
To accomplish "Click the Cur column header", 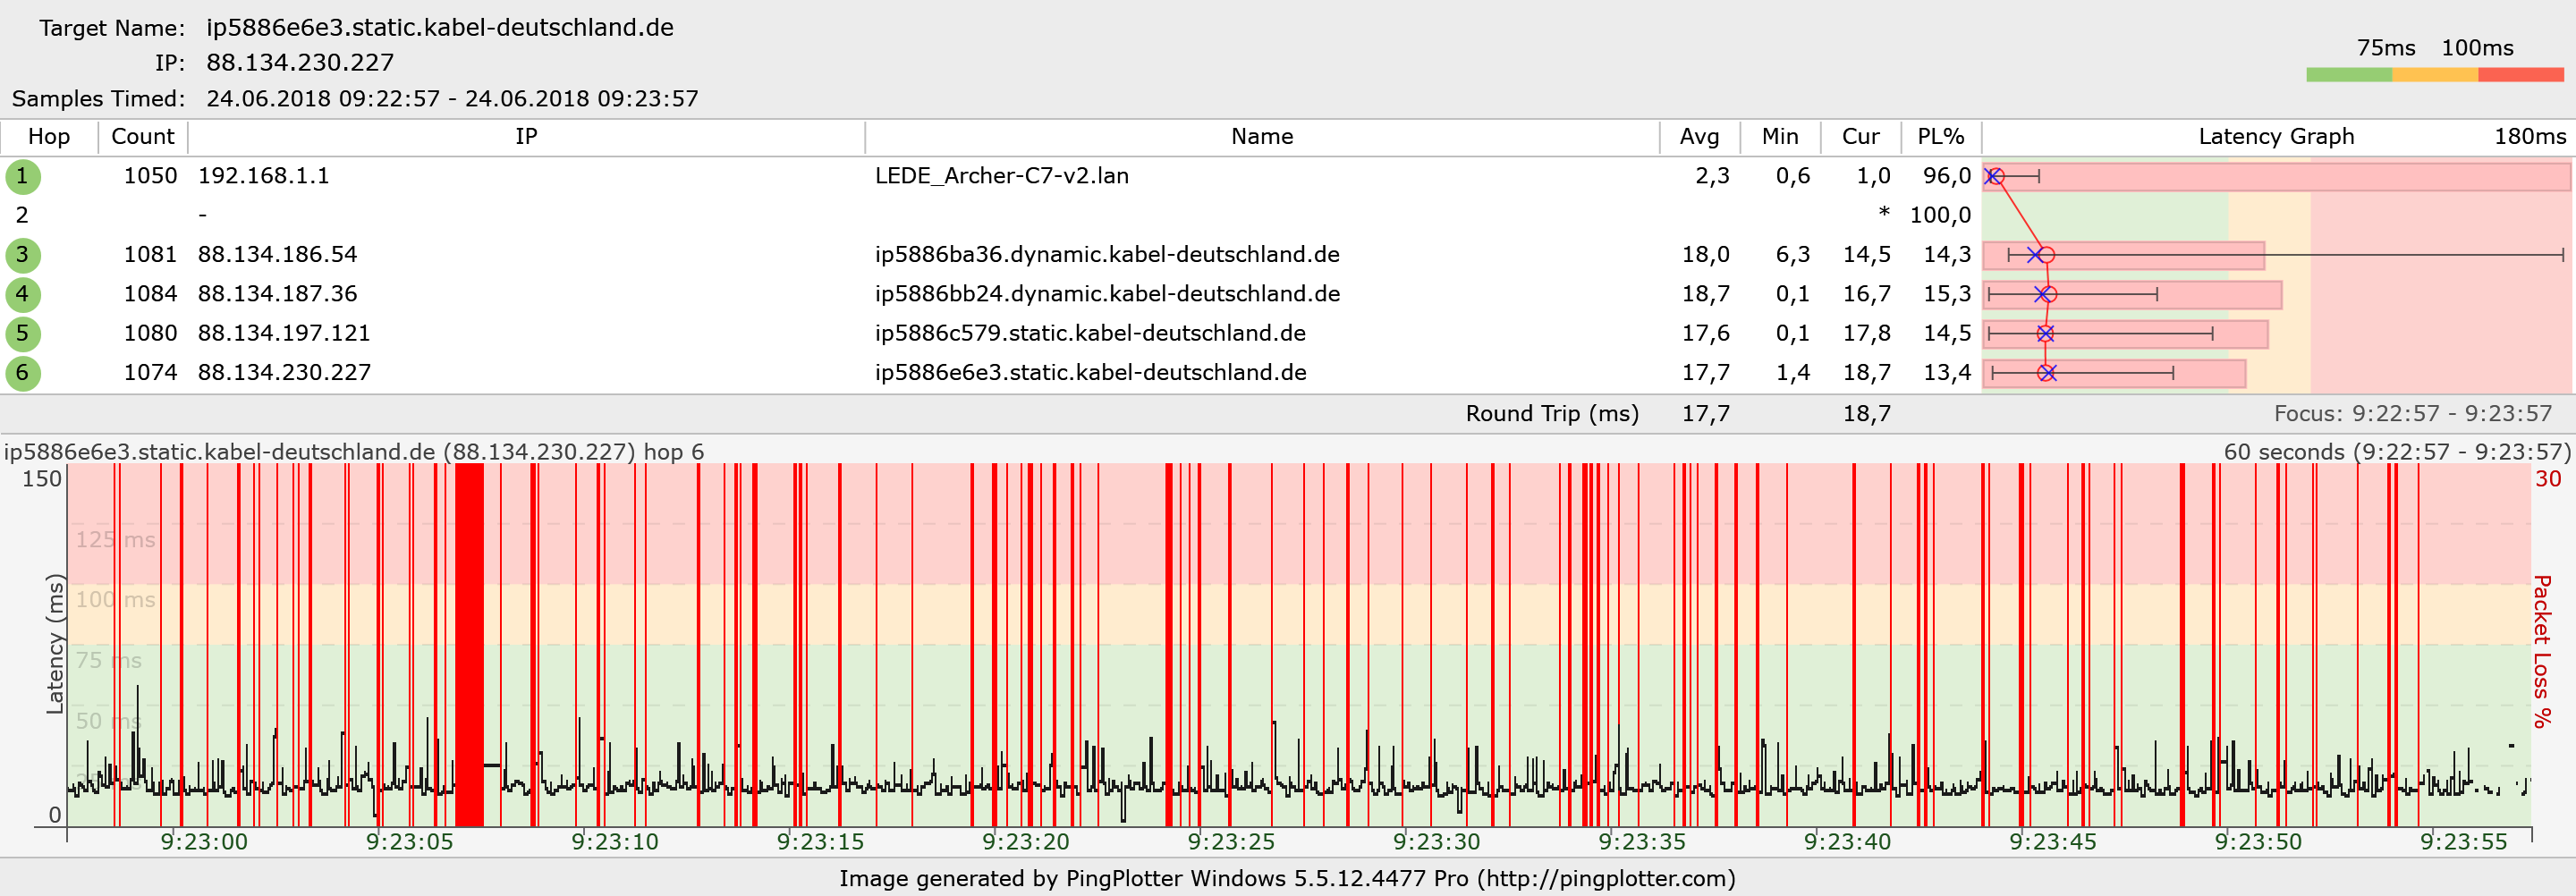I will pyautogui.click(x=1860, y=137).
